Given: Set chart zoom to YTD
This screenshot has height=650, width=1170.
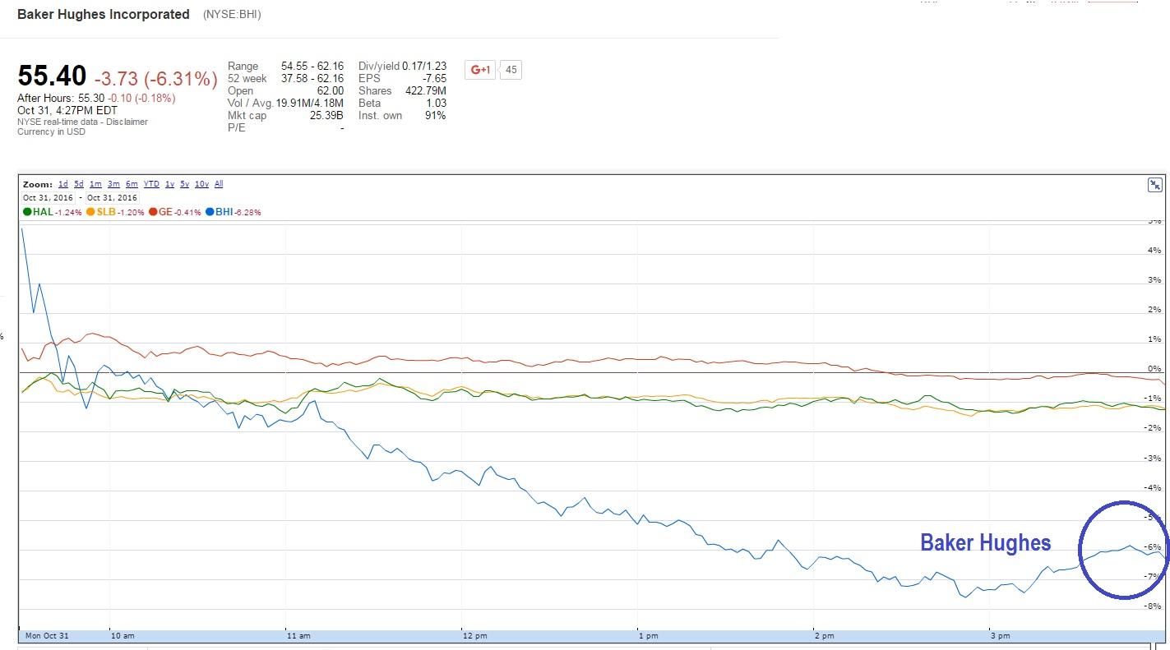Looking at the screenshot, I should coord(152,184).
